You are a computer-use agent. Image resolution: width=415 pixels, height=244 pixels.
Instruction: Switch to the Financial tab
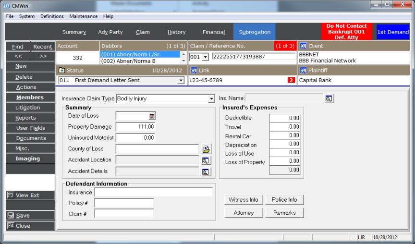(x=213, y=32)
